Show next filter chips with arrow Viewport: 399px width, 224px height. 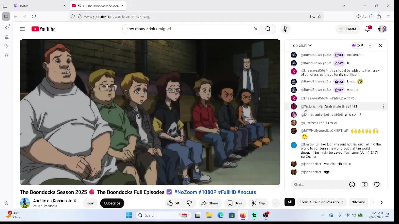(381, 202)
